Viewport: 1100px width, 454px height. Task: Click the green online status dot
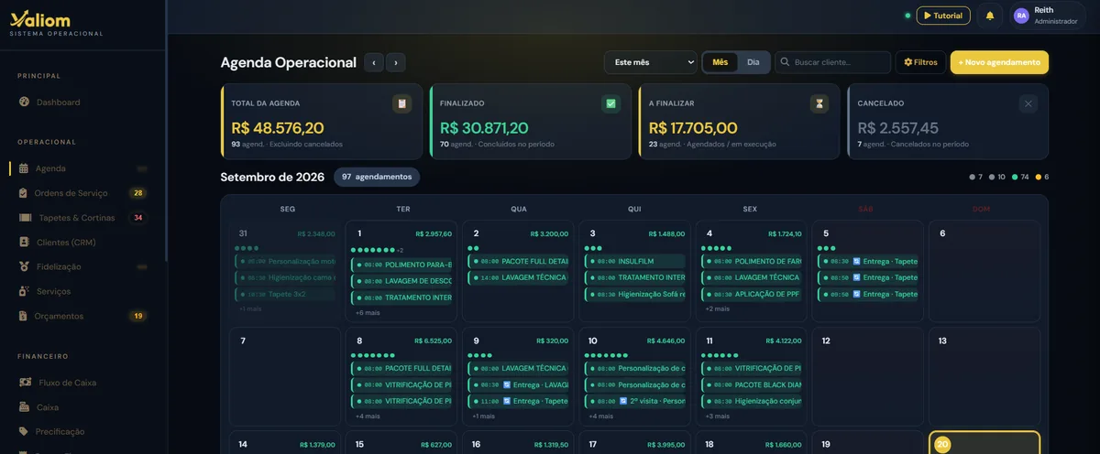[907, 16]
